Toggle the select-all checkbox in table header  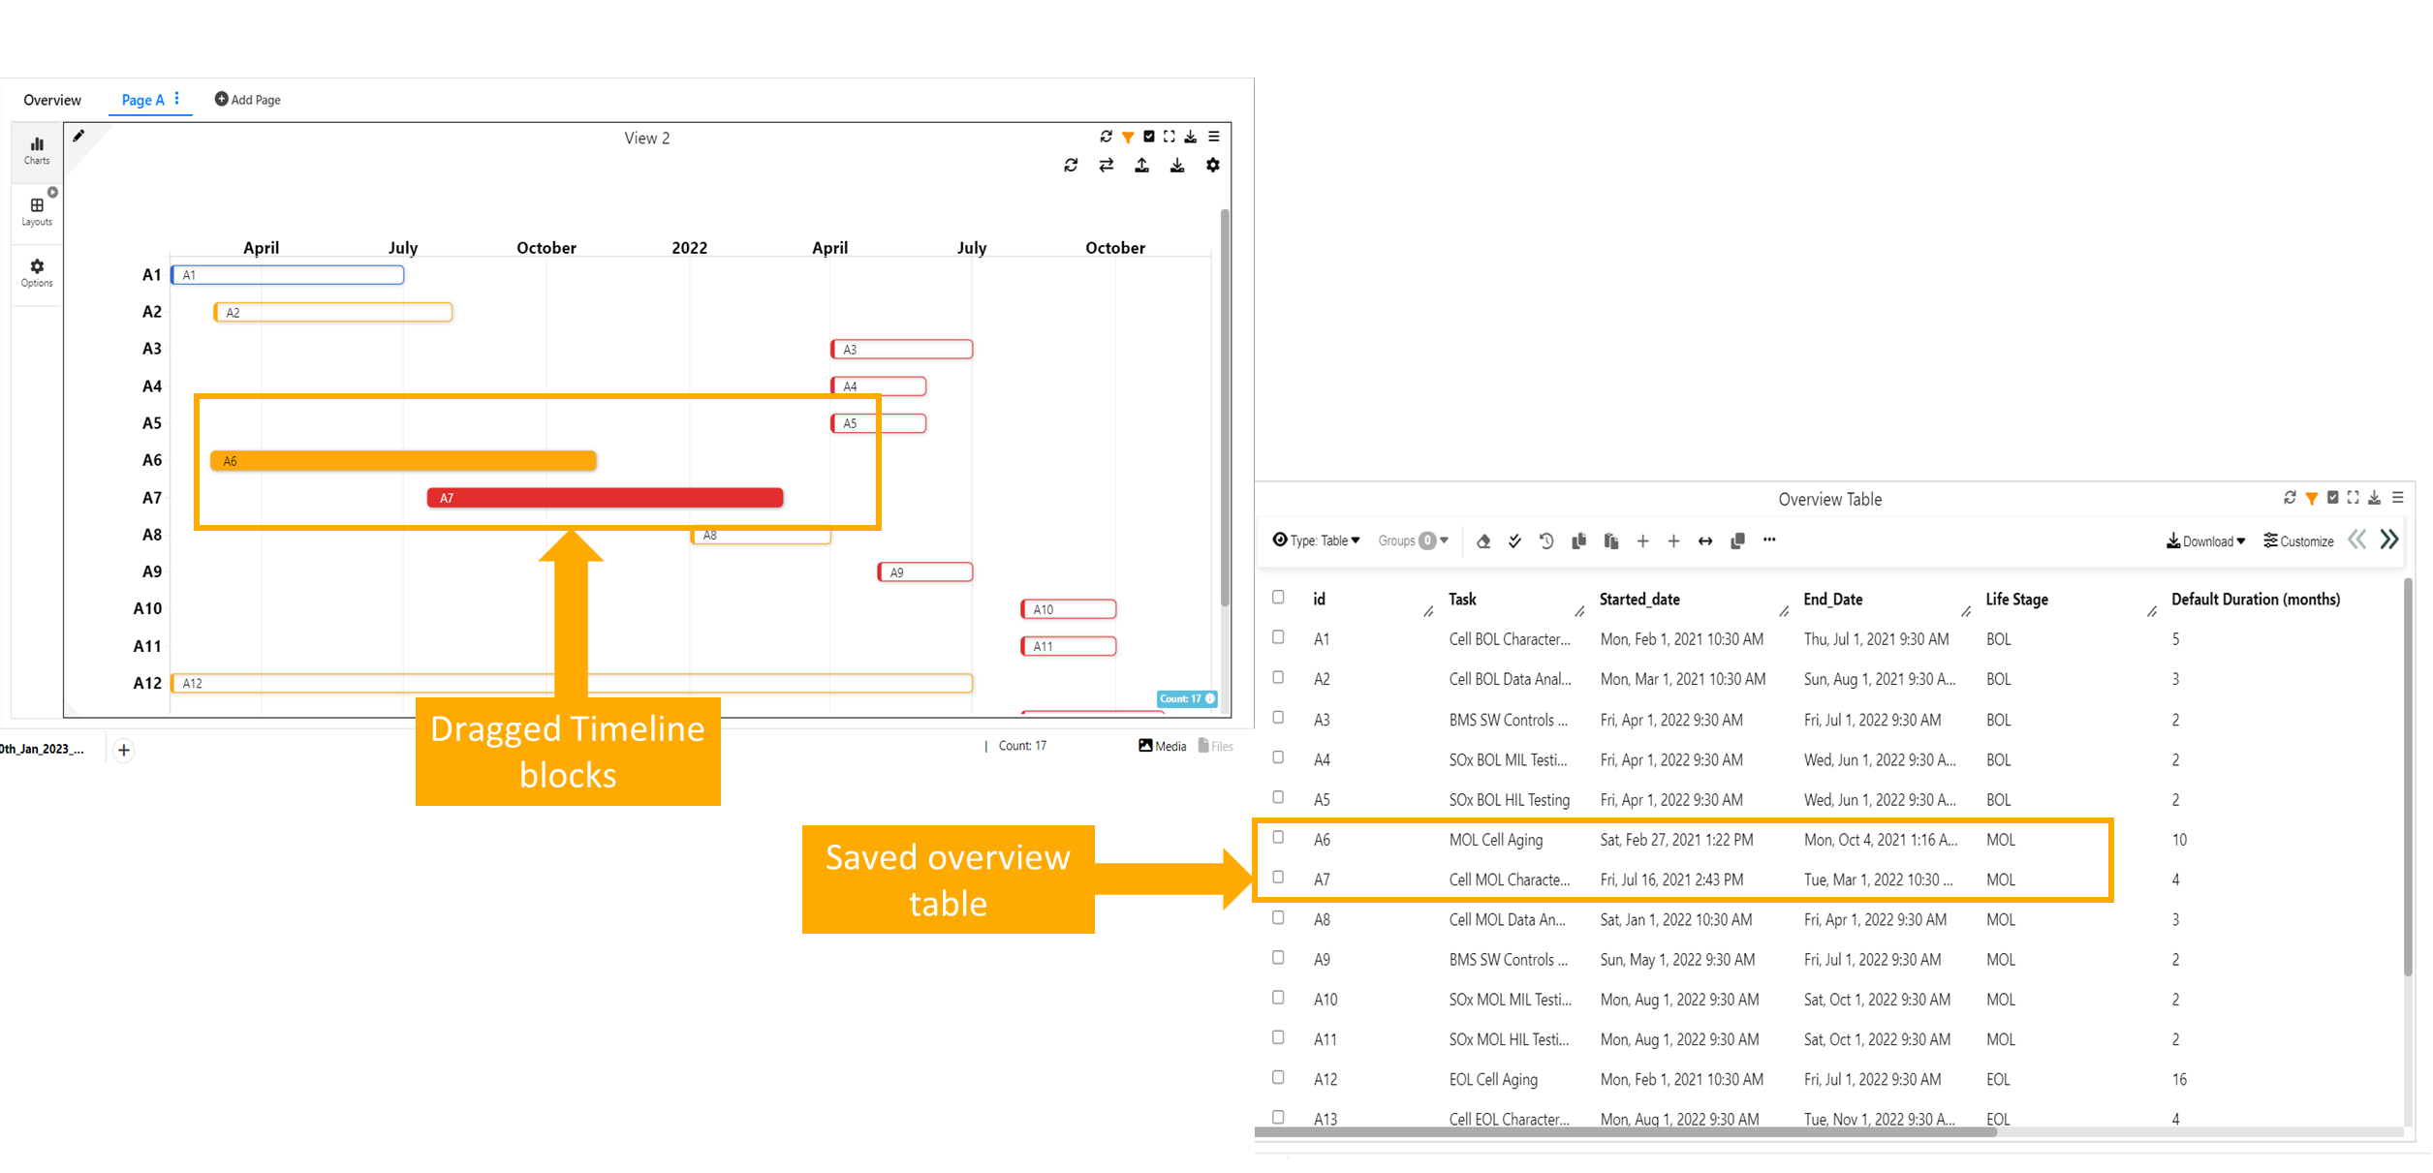tap(1278, 597)
